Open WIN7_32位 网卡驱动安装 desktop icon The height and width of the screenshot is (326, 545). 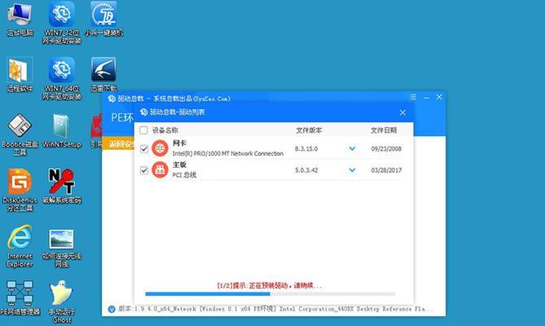pos(62,23)
